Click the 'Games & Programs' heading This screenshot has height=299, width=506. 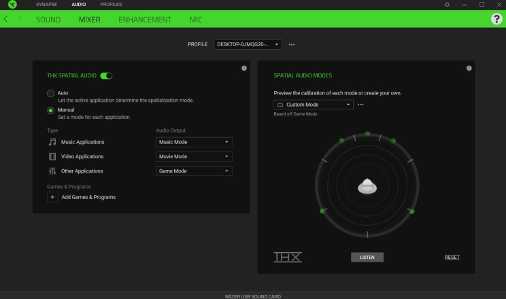click(69, 187)
